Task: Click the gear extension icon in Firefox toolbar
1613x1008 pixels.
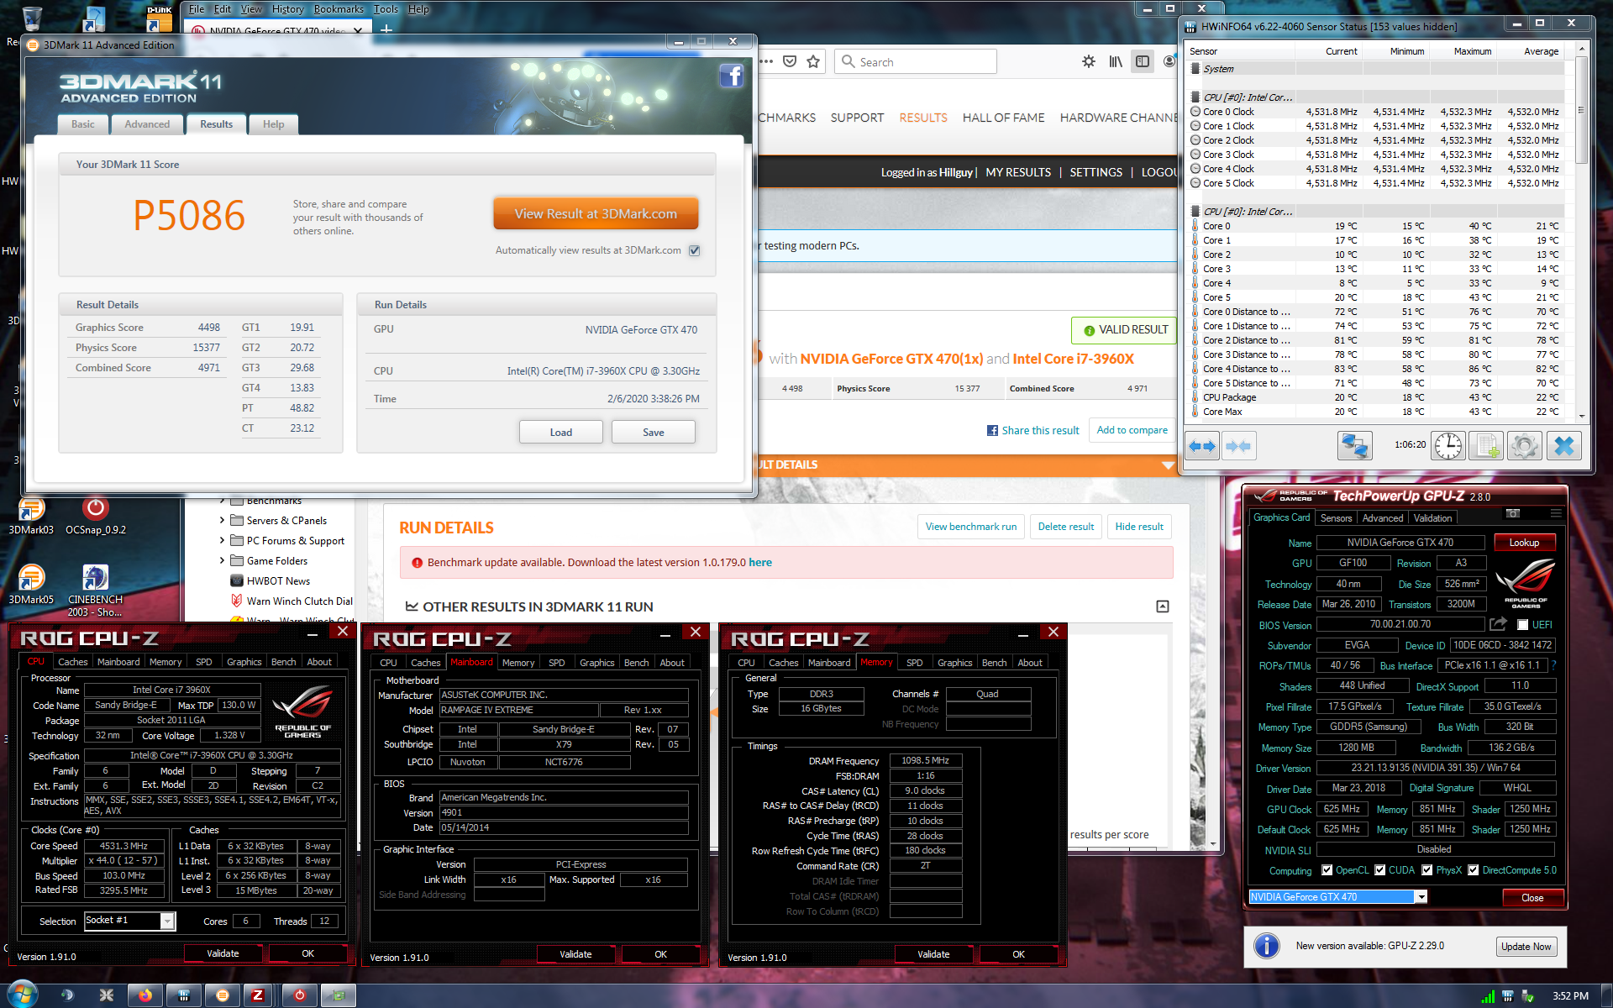Action: tap(1089, 61)
